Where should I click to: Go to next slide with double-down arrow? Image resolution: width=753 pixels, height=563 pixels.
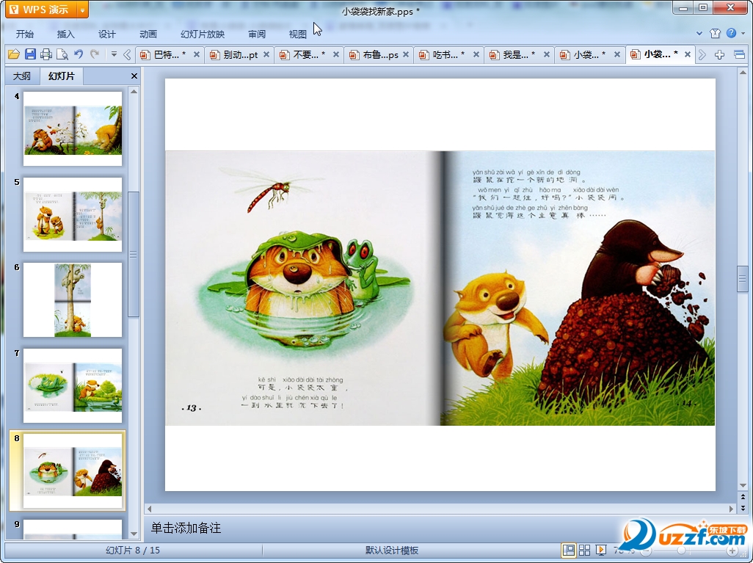point(743,508)
